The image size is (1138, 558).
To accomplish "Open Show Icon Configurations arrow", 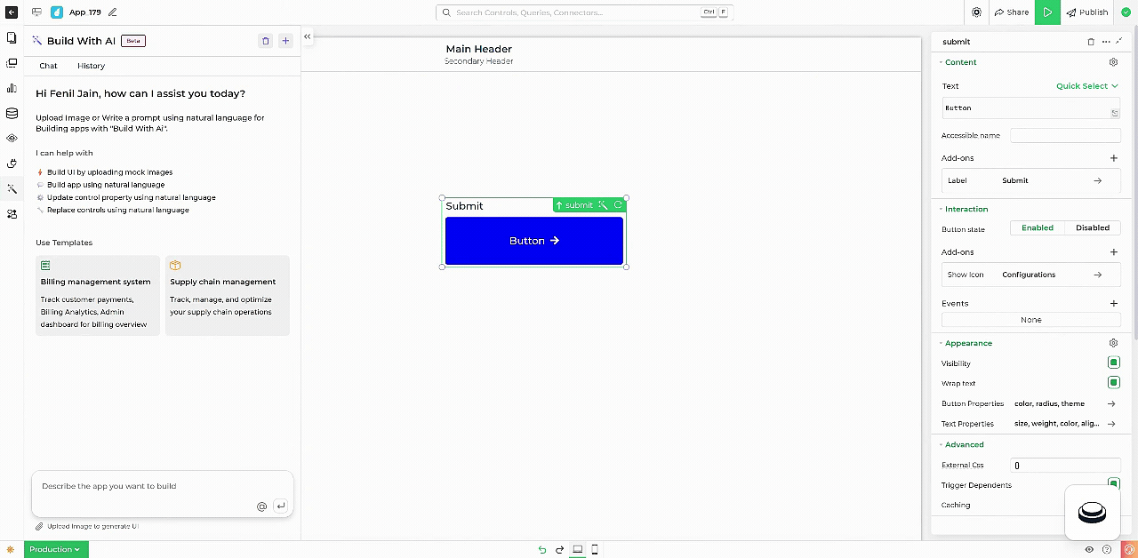I will (1098, 275).
